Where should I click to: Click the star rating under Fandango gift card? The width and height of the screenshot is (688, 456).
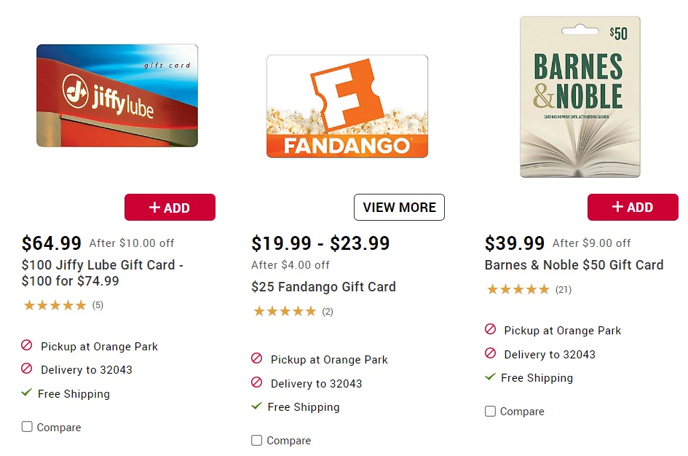tap(285, 311)
